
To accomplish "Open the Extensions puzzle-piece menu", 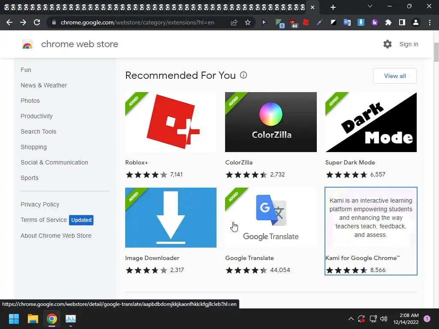I will pyautogui.click(x=388, y=22).
